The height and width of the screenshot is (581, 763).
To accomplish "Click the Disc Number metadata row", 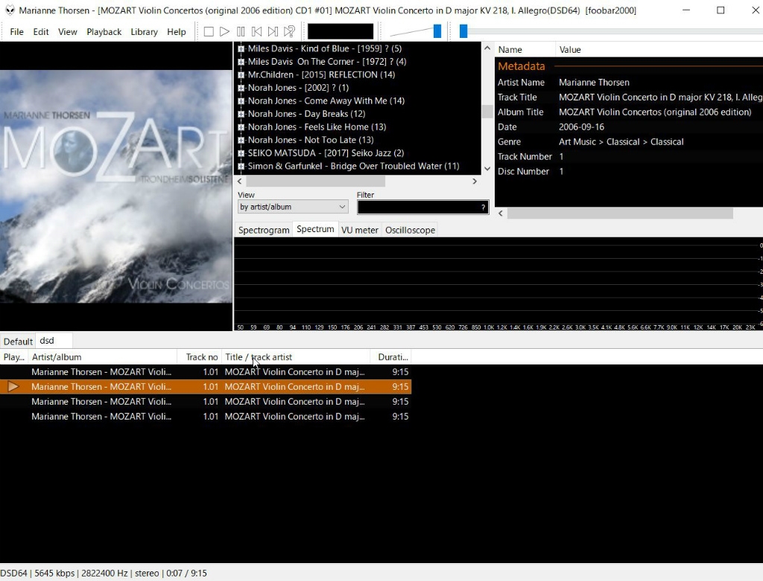I will pos(629,172).
